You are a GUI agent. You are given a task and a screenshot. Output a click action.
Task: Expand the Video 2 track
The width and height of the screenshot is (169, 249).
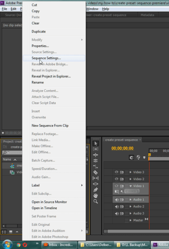tap(131, 179)
